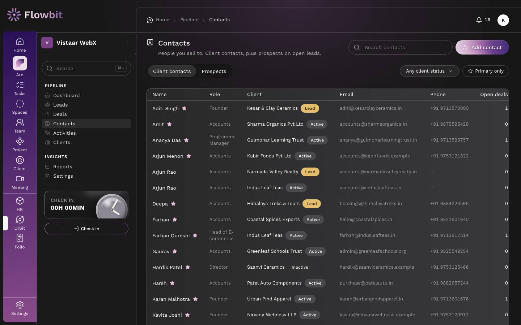Expand the Vistaar WebX workspace switcher
This screenshot has height=325, width=521.
[x=86, y=43]
